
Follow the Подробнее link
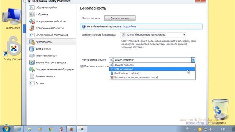129,27
